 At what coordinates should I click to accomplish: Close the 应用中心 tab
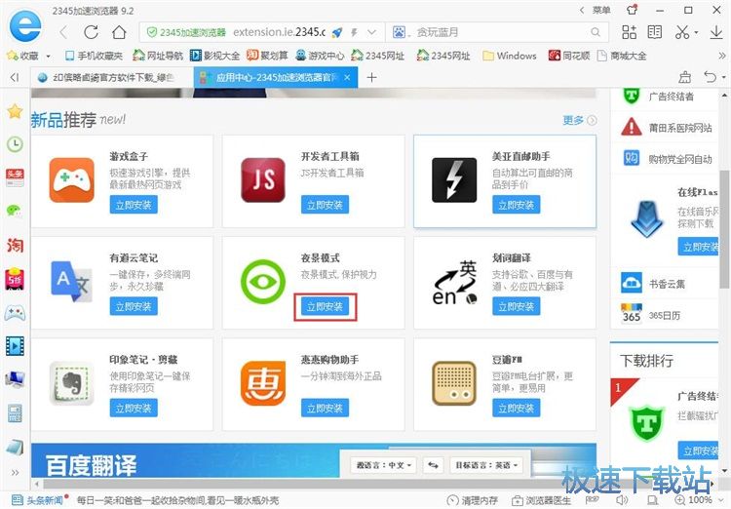pos(347,77)
